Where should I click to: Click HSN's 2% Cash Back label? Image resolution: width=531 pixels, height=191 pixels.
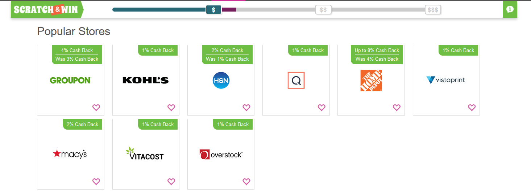pos(227,50)
